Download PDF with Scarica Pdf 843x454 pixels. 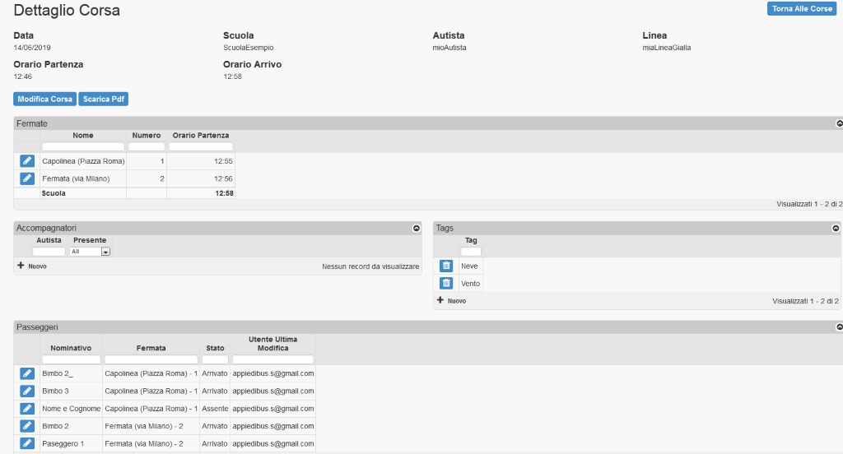click(103, 99)
